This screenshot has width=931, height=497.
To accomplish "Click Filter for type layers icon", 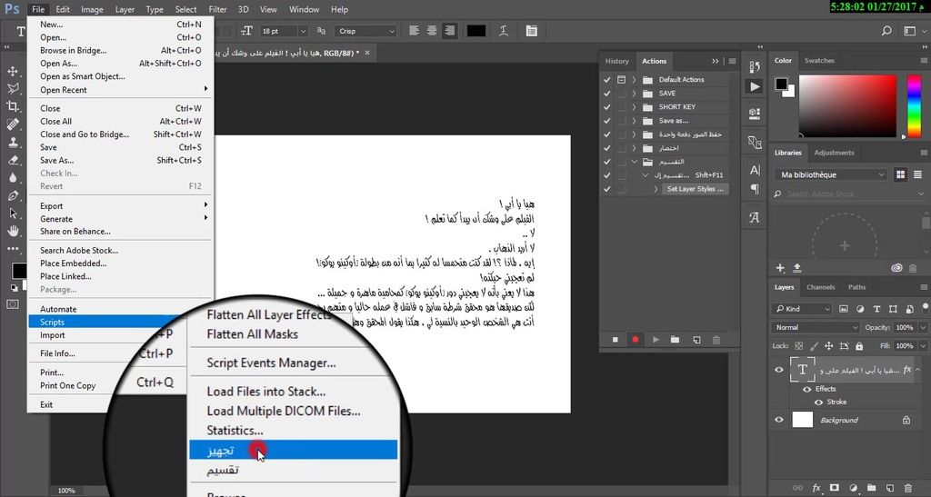I will 876,309.
